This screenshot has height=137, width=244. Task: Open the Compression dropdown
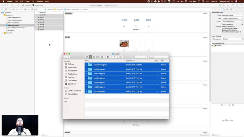[x=232, y=39]
